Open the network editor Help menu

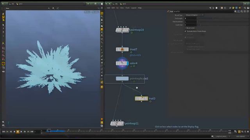(140, 8)
